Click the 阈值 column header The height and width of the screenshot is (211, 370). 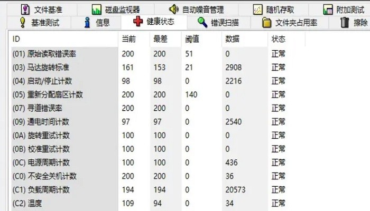(x=202, y=39)
